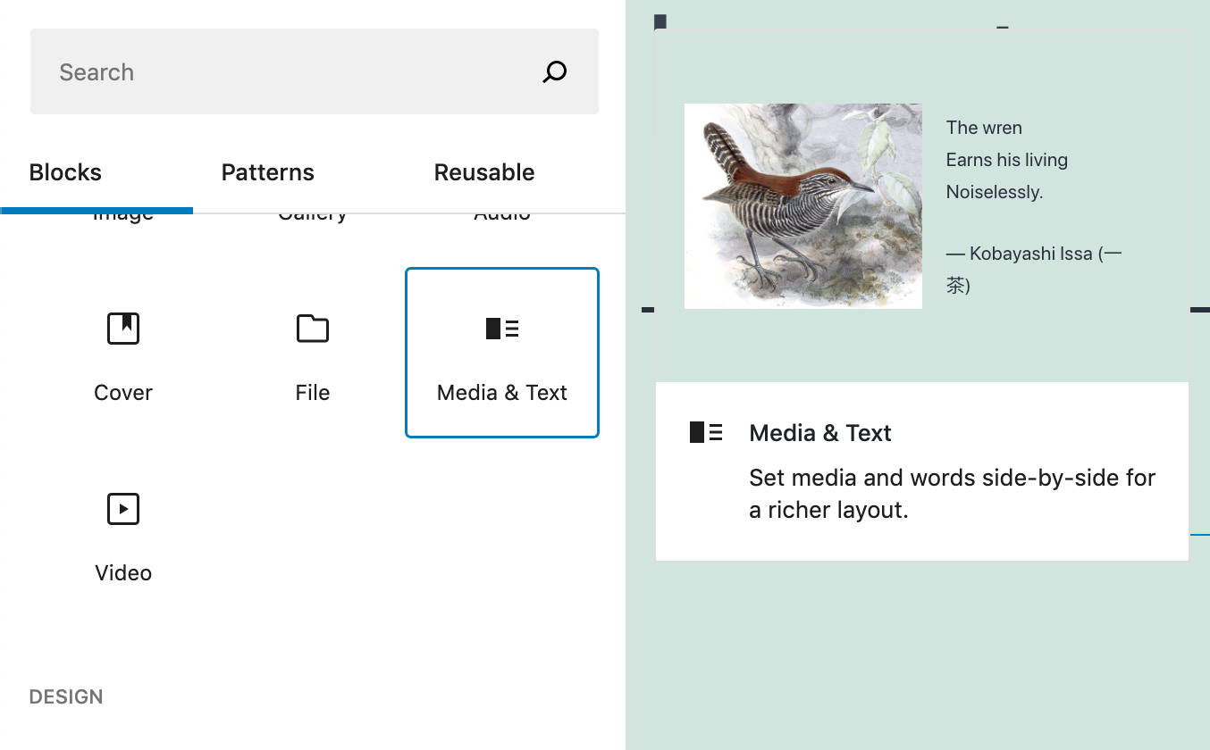Viewport: 1210px width, 750px height.
Task: Click the File block label
Action: (x=313, y=393)
